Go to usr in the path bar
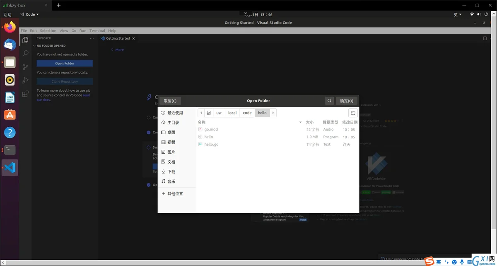This screenshot has width=497, height=266. click(219, 113)
